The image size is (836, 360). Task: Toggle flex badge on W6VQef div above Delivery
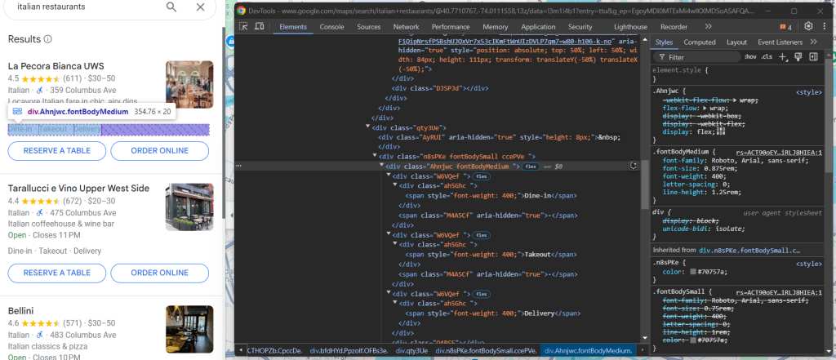[482, 294]
